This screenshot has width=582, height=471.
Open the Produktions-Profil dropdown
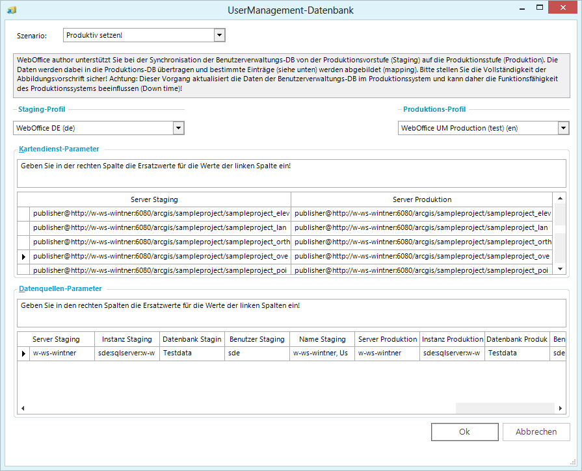point(564,128)
